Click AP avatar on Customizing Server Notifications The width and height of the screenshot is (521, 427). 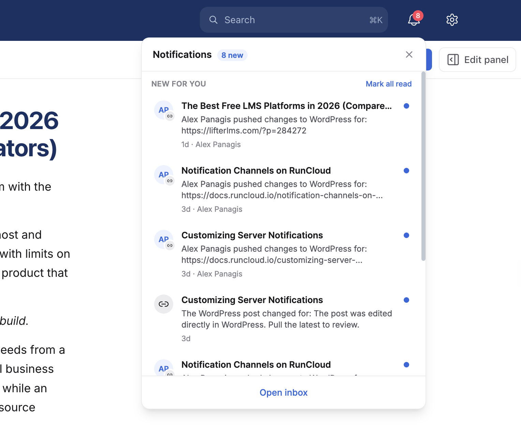(164, 239)
